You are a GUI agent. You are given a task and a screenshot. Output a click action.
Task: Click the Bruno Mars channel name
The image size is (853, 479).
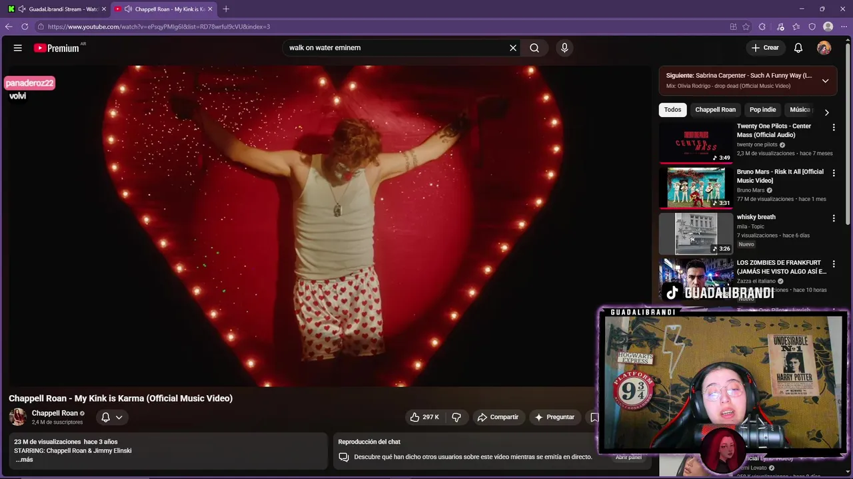pos(750,190)
